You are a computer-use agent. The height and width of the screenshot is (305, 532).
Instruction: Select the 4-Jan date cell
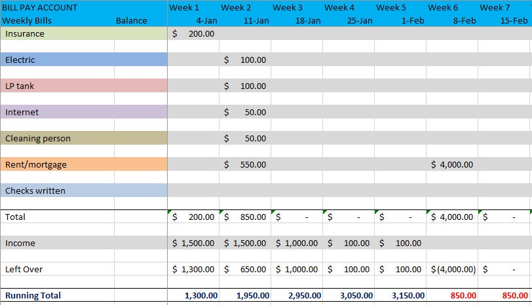point(206,21)
